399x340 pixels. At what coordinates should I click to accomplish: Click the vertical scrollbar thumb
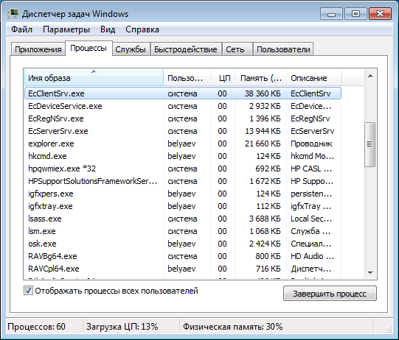pos(369,144)
